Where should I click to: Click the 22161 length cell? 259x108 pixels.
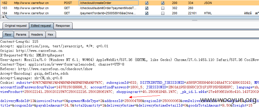[x=192, y=13]
